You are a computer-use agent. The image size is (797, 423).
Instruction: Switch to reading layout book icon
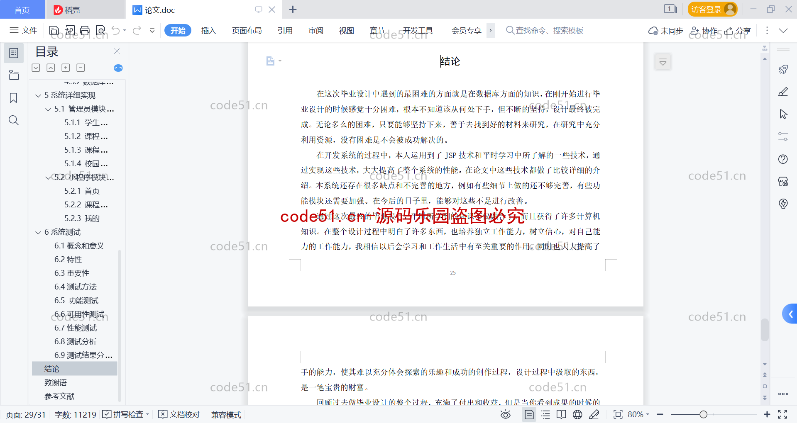(x=561, y=415)
